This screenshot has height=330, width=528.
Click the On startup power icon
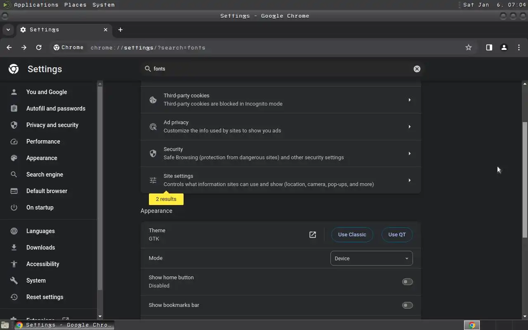pyautogui.click(x=14, y=207)
